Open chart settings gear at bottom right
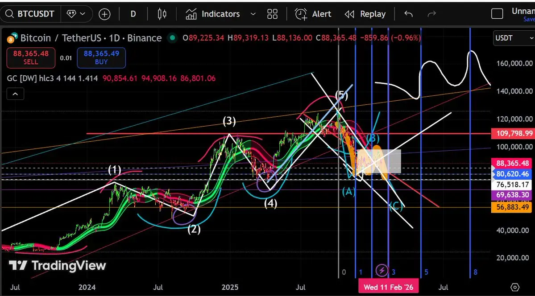Viewport: 535px width, 296px height. point(515,287)
